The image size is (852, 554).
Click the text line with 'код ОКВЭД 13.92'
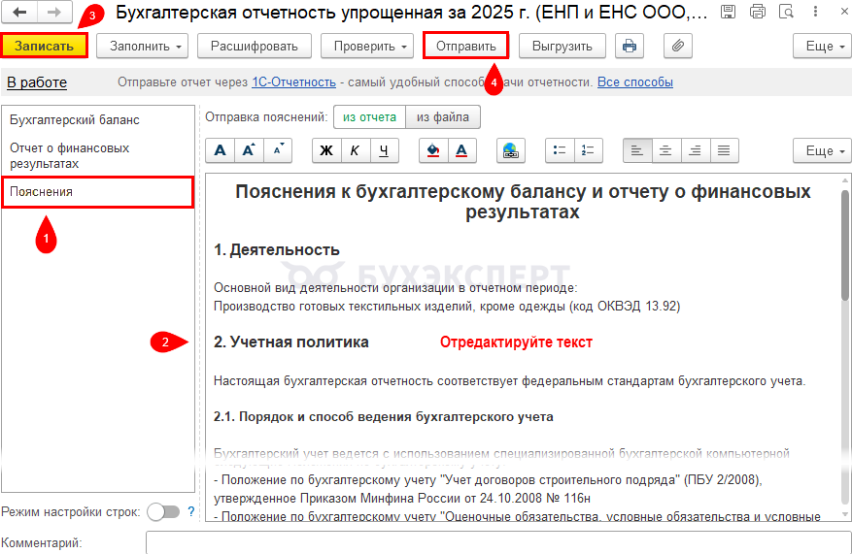pos(447,306)
